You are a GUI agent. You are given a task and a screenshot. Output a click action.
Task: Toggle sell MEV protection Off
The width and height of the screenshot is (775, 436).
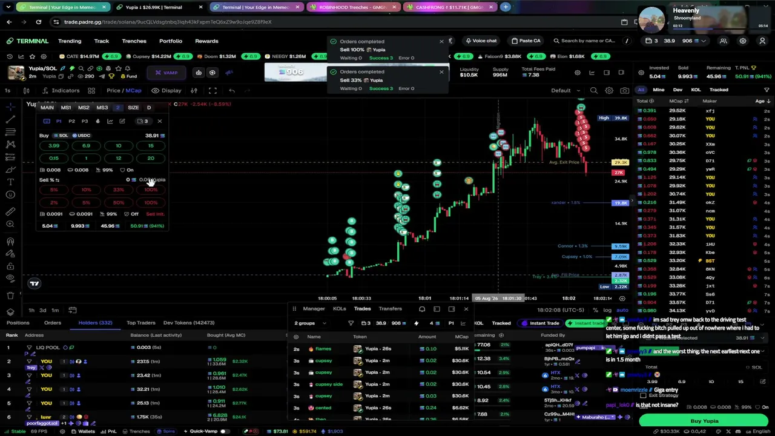click(x=131, y=214)
